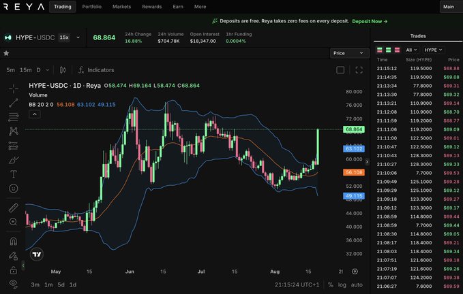Collapse the left drawing toolbar arrow
Image resolution: width=463 pixels, height=294 pixels.
23,265
